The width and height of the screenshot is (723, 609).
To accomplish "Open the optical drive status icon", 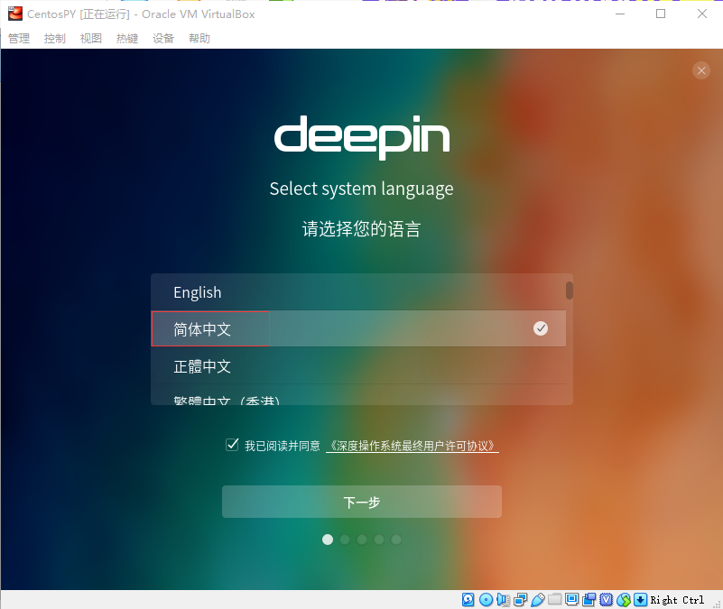I will coord(486,599).
